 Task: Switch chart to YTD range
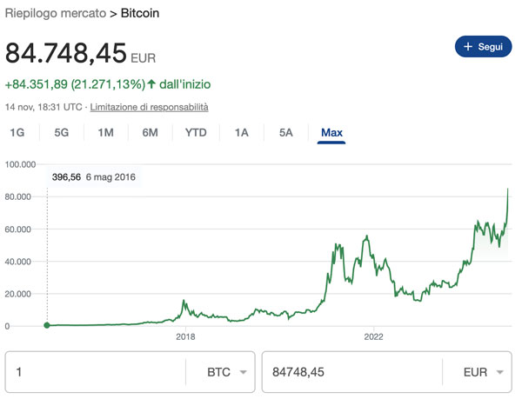coord(196,133)
